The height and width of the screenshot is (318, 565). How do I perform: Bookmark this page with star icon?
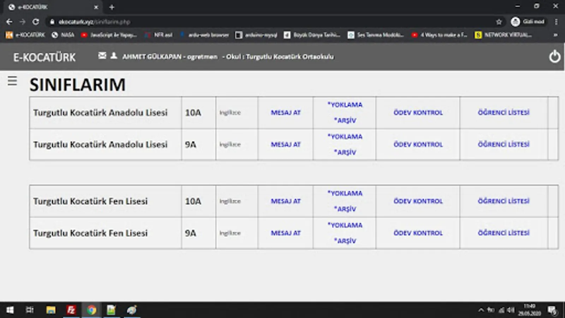pyautogui.click(x=499, y=22)
